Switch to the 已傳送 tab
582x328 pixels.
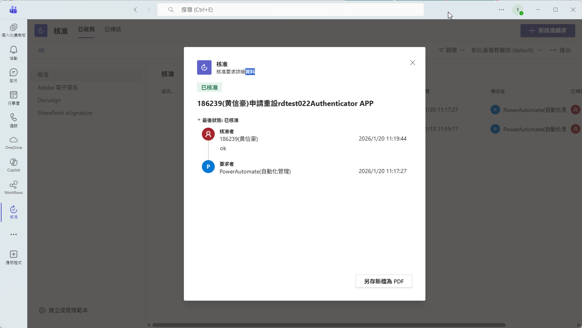[x=113, y=29]
